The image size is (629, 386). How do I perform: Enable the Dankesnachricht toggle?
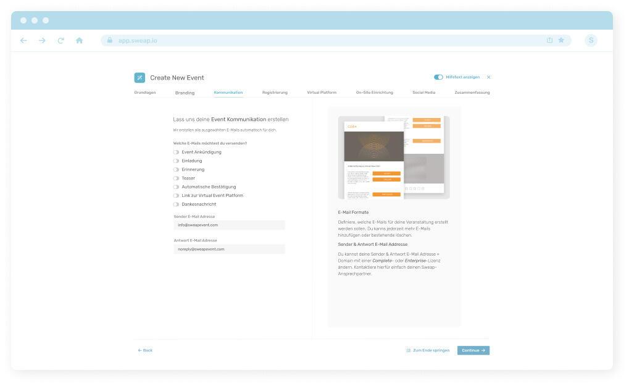177,204
